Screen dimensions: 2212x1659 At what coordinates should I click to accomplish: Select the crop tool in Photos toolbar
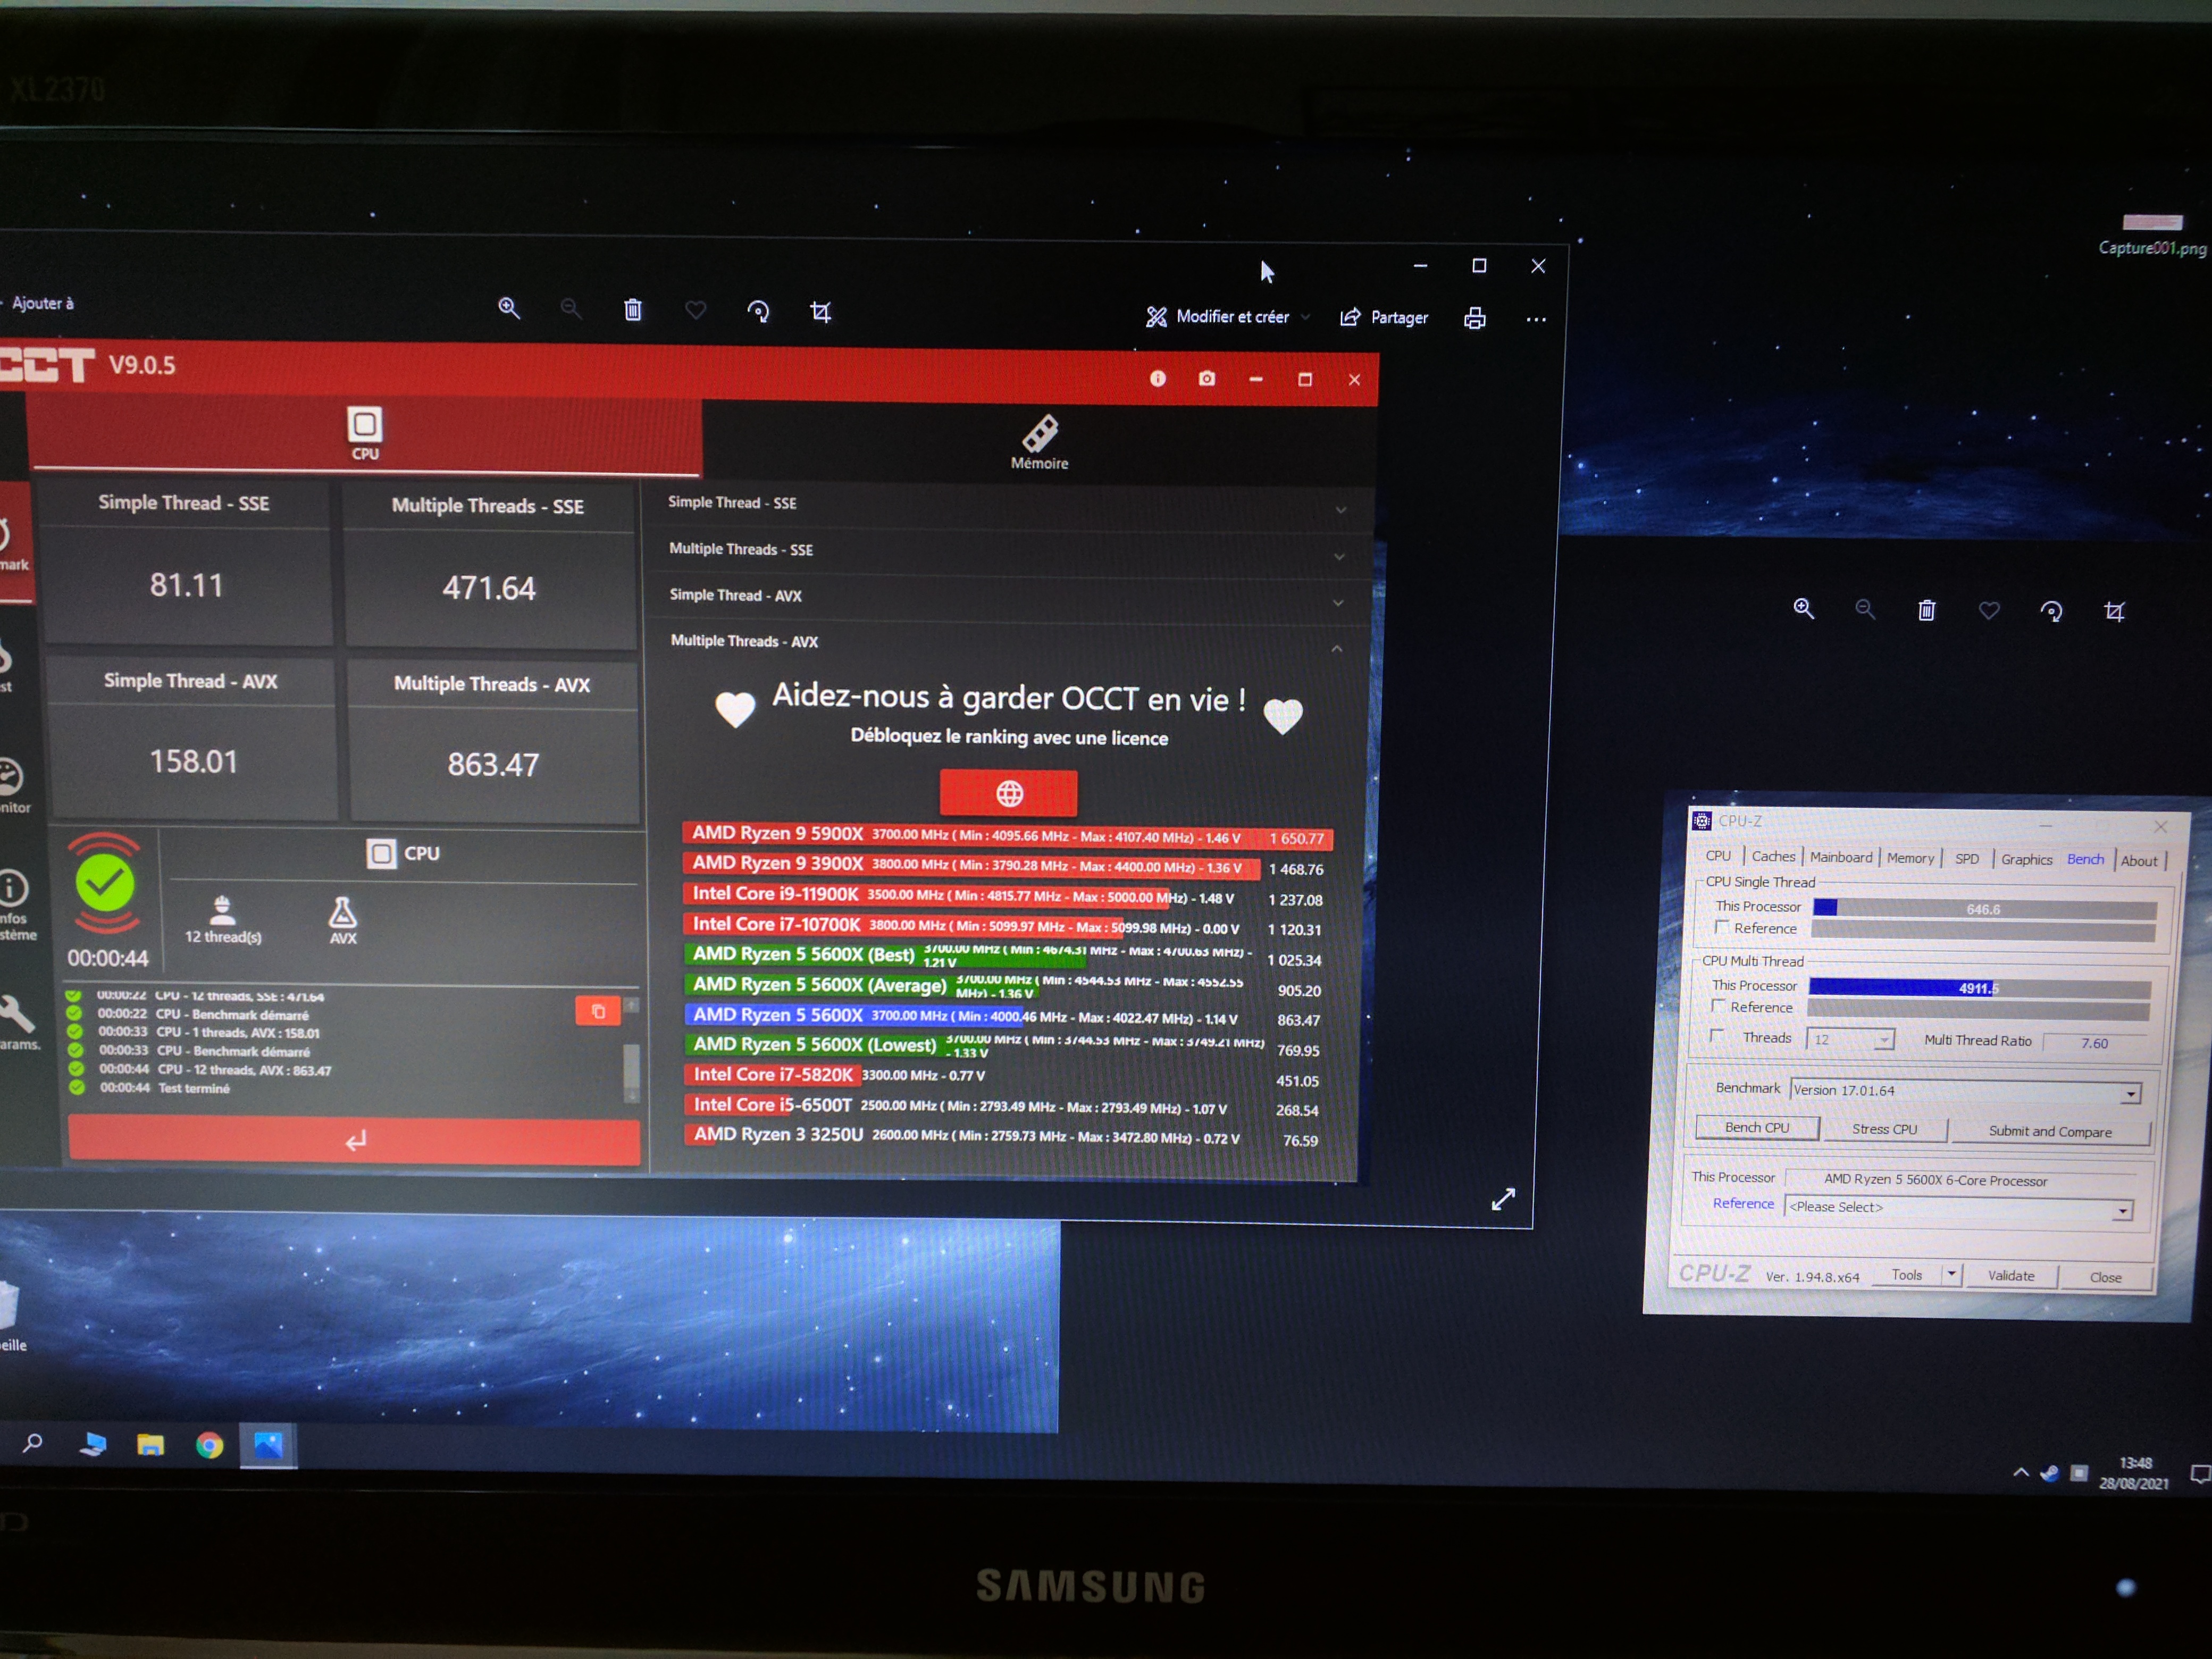tap(821, 313)
